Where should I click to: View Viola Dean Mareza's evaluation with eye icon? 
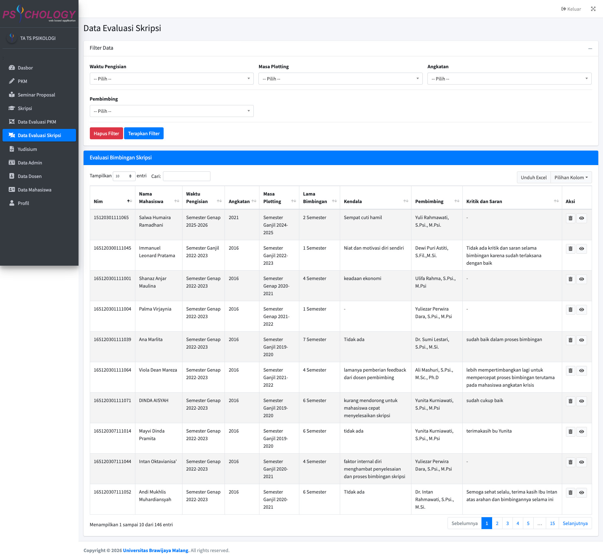(581, 371)
